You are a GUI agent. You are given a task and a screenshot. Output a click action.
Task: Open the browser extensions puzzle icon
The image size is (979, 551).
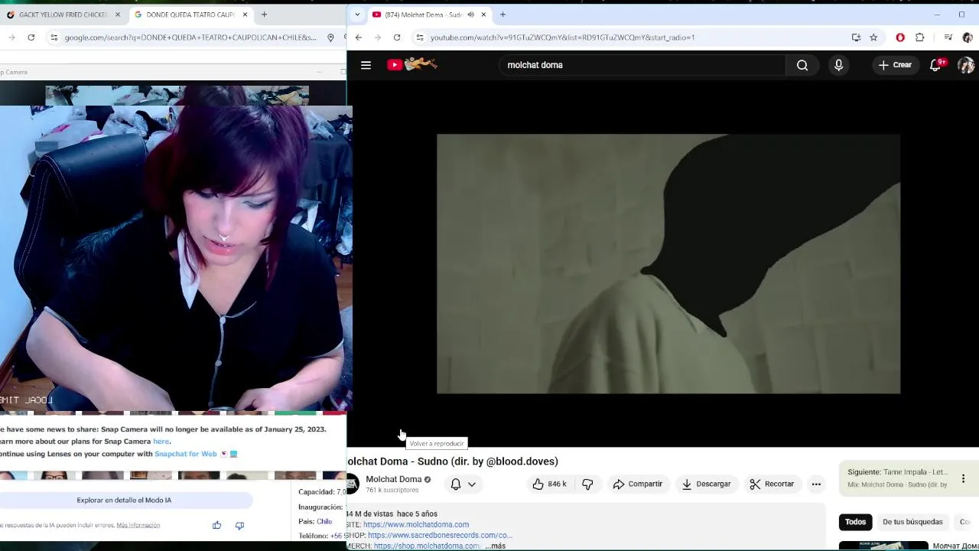919,37
